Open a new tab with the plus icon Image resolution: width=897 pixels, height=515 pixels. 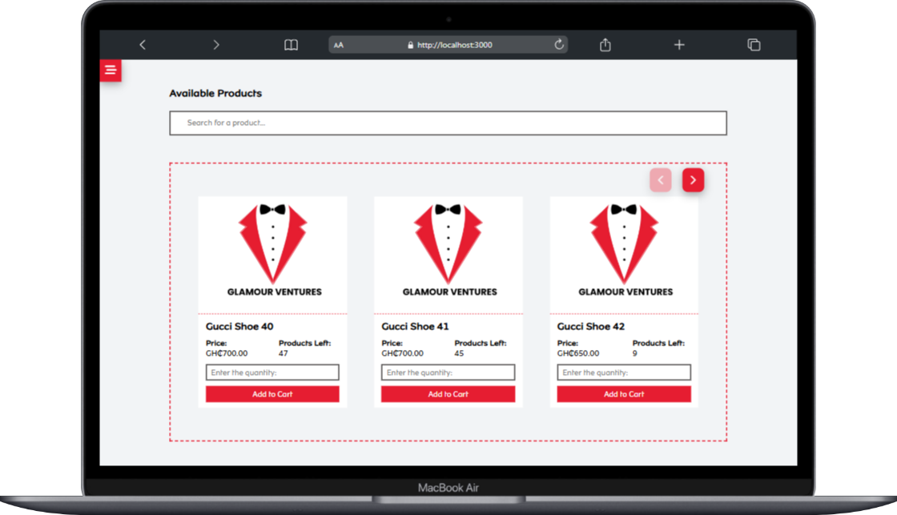click(x=678, y=44)
